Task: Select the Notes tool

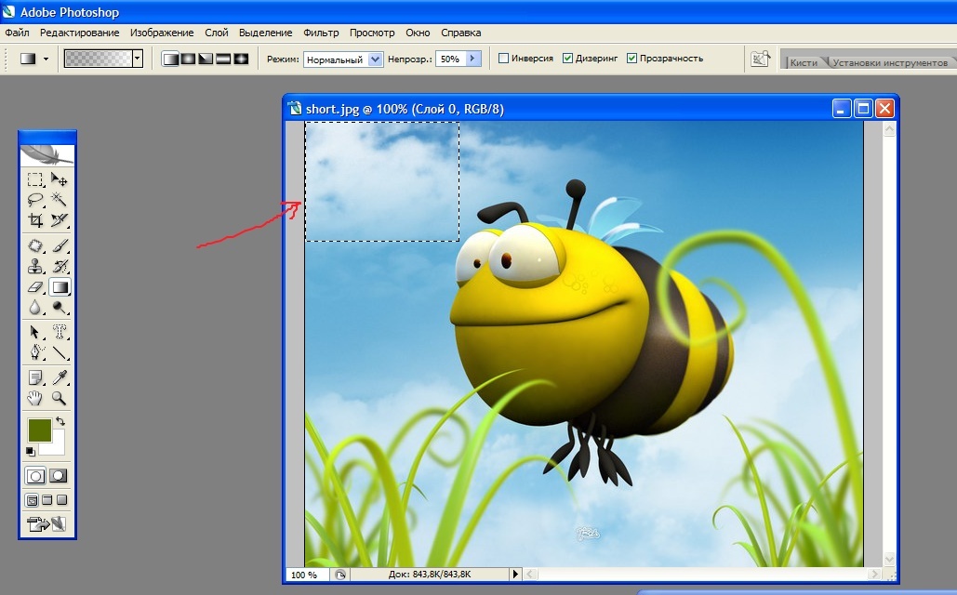Action: click(x=35, y=377)
